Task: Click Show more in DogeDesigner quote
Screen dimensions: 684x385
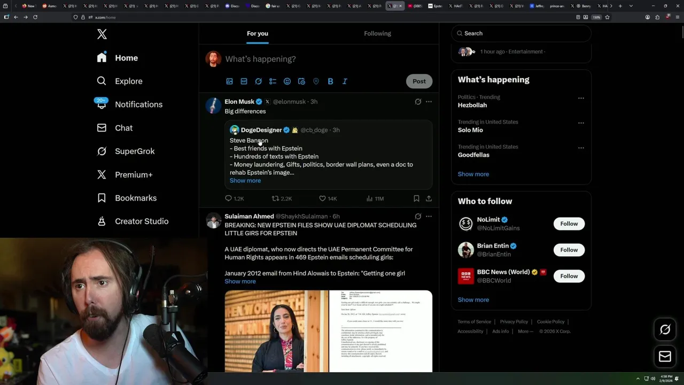Action: (245, 181)
